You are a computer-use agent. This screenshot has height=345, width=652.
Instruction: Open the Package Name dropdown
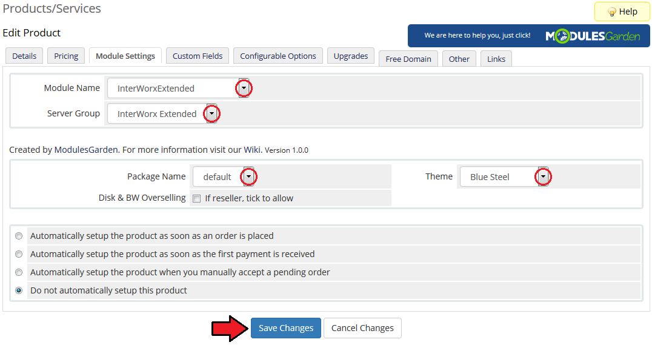[248, 177]
